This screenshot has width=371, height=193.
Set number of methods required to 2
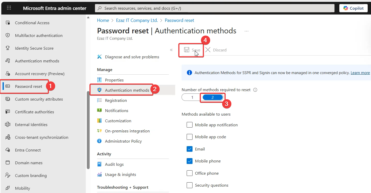[x=213, y=97]
